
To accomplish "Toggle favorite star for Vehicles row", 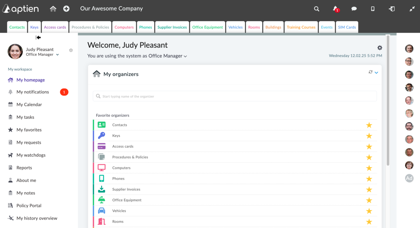I will [x=369, y=211].
